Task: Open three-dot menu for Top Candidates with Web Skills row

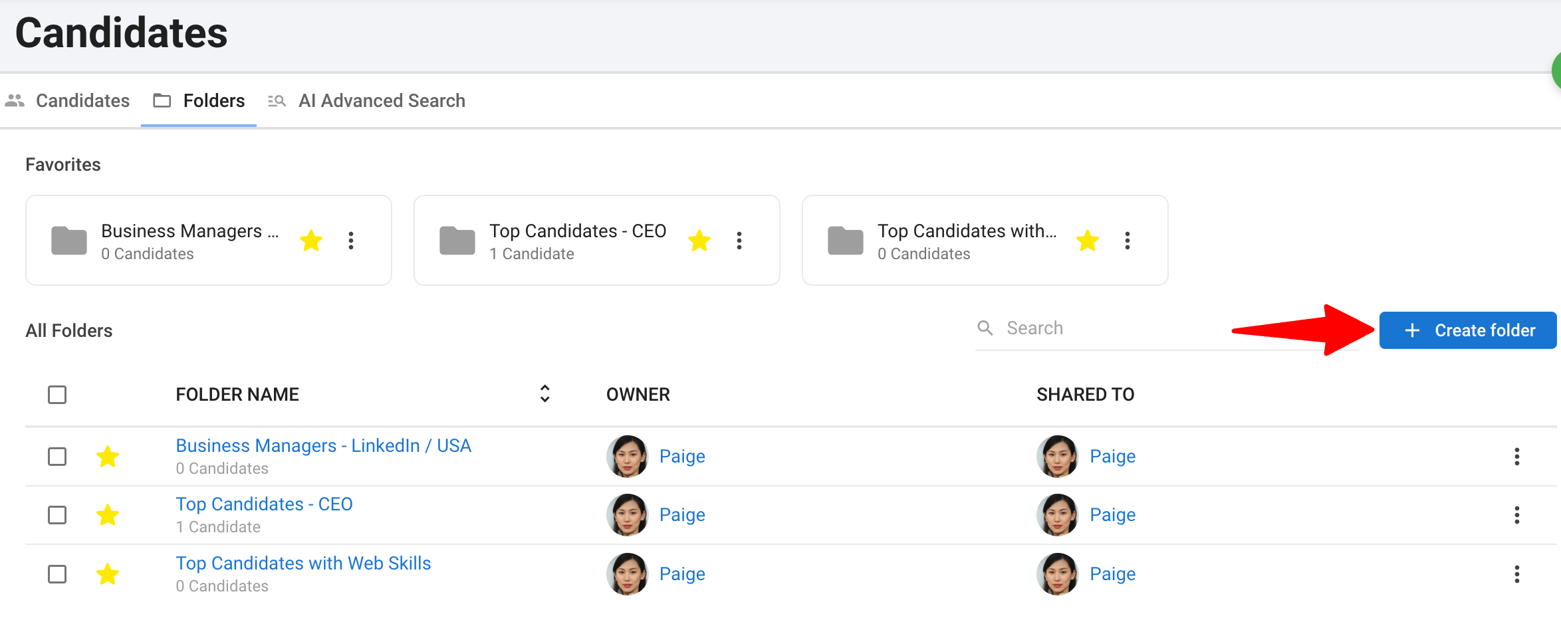Action: (1516, 574)
